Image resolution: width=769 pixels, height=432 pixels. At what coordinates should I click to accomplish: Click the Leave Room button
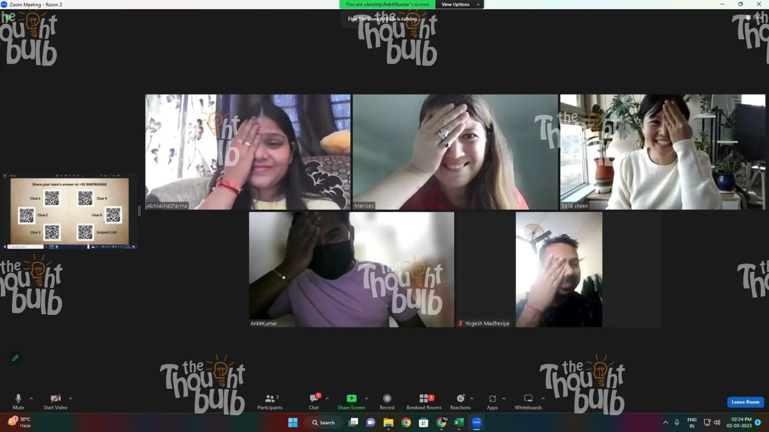point(745,402)
